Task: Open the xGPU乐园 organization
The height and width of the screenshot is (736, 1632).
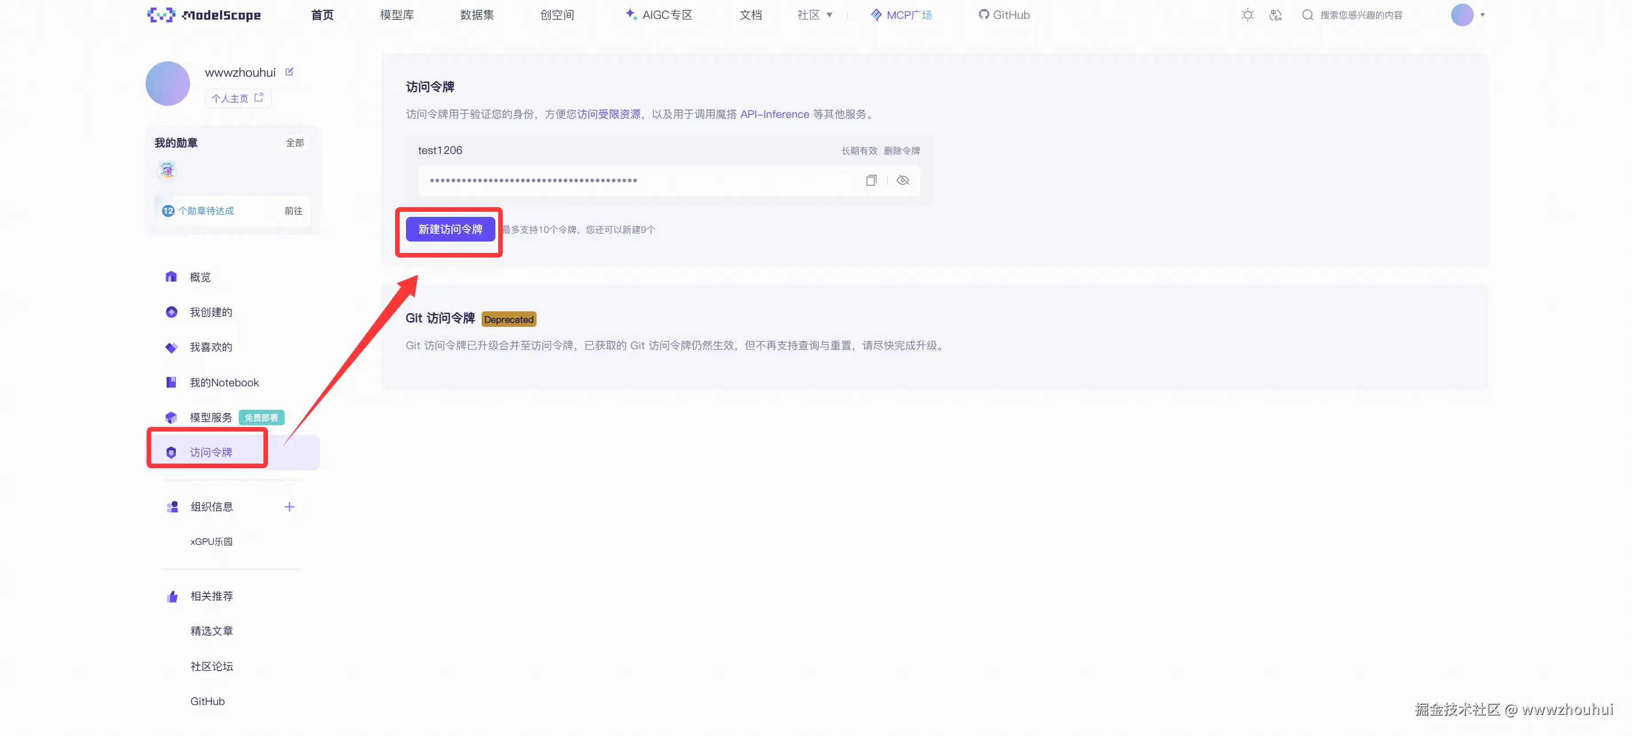Action: pos(211,541)
